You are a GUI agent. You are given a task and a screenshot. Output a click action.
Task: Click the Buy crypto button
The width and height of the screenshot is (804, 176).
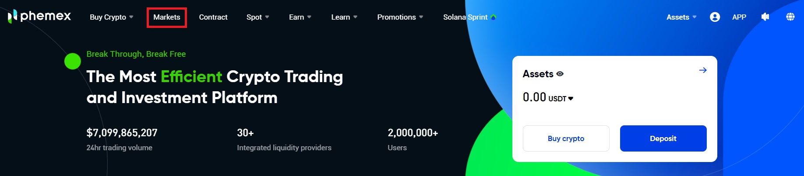click(566, 138)
